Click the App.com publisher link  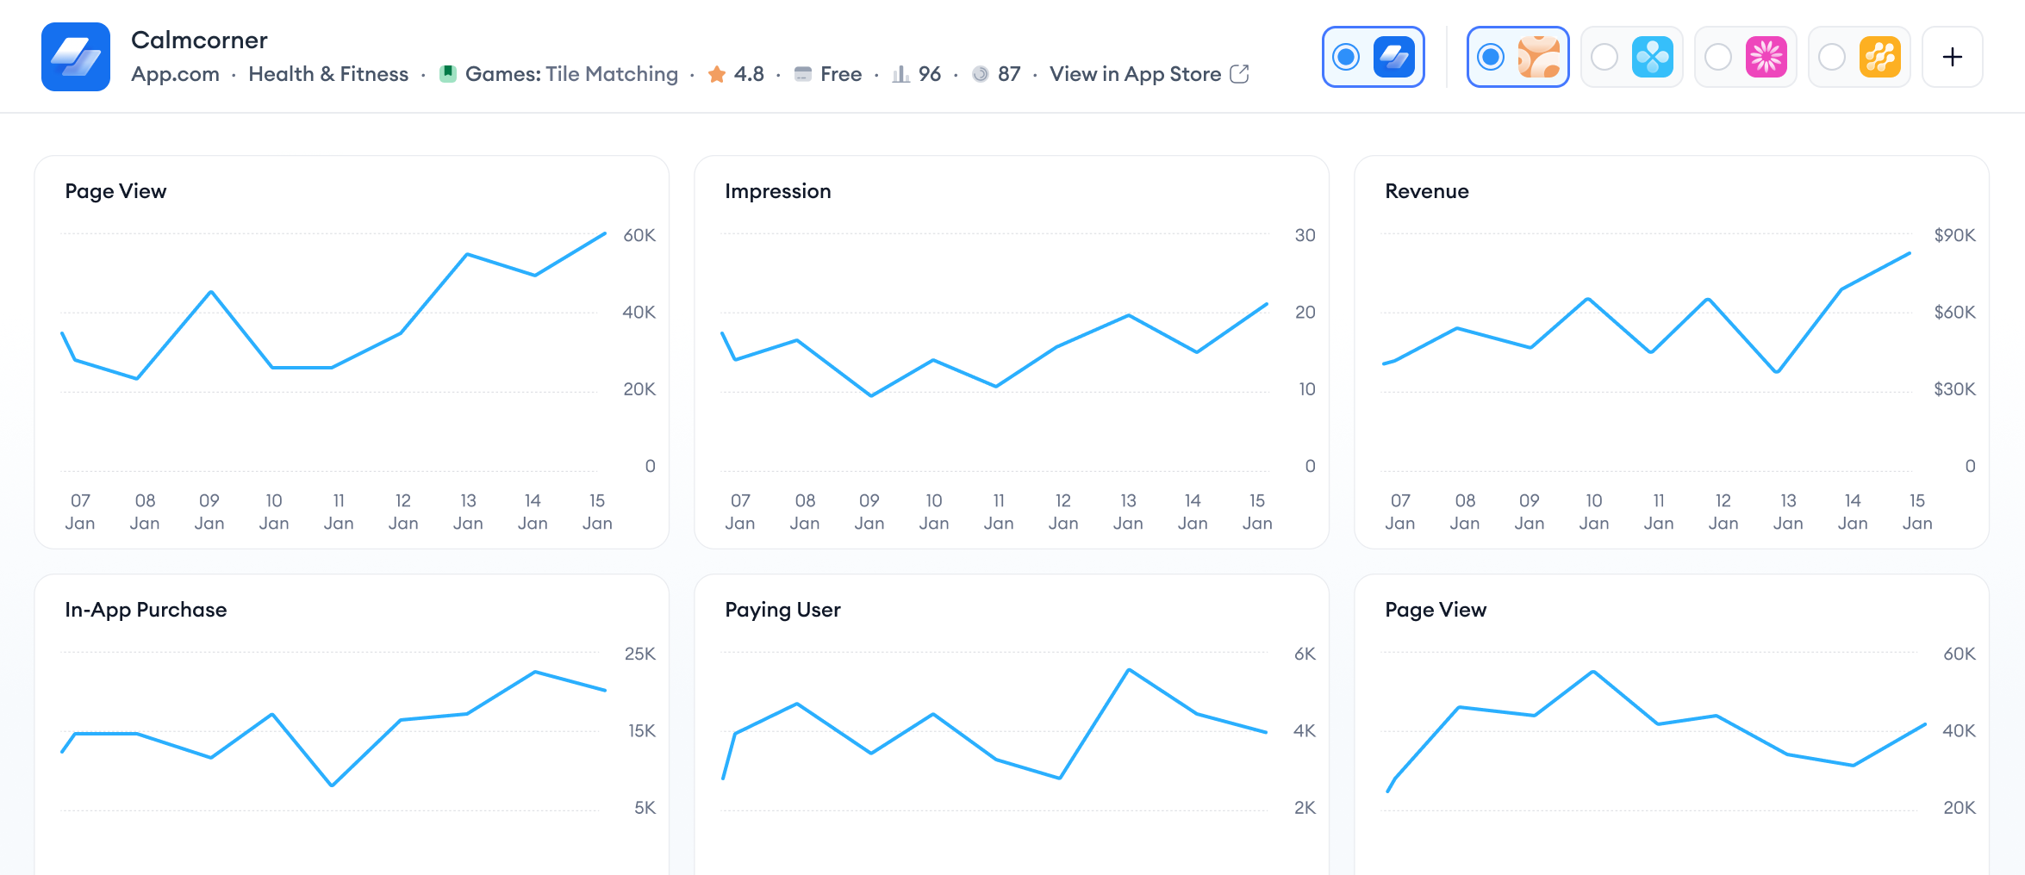tap(176, 74)
